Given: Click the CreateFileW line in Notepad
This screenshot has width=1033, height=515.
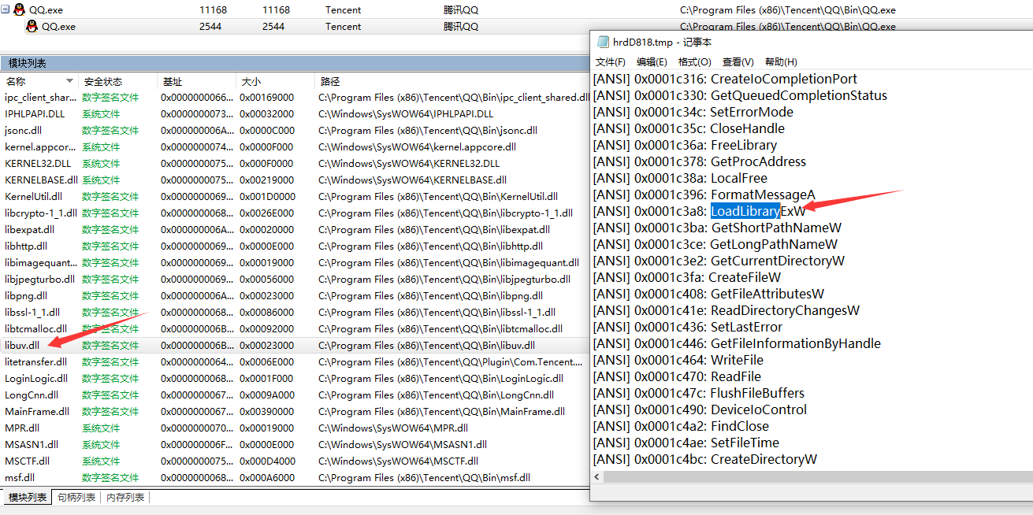Looking at the screenshot, I should point(687,277).
